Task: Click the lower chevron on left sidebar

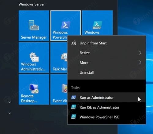Action: (x=10, y=113)
